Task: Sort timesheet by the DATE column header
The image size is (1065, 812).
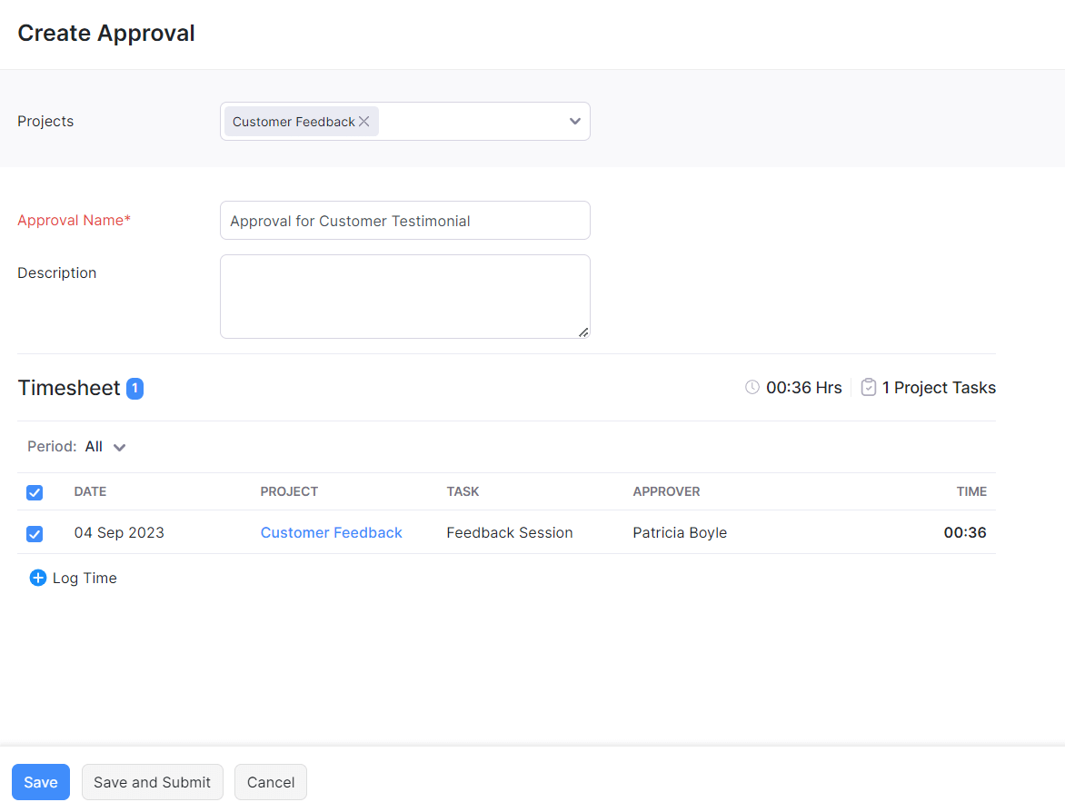Action: tap(90, 491)
